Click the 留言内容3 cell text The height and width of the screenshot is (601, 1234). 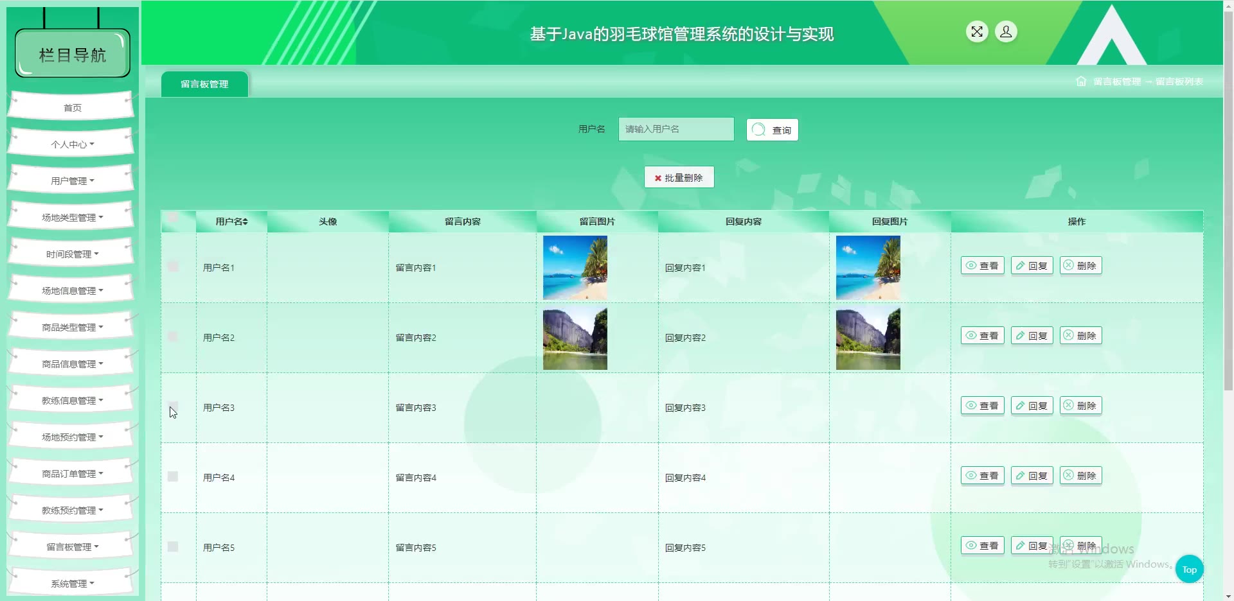tap(416, 408)
